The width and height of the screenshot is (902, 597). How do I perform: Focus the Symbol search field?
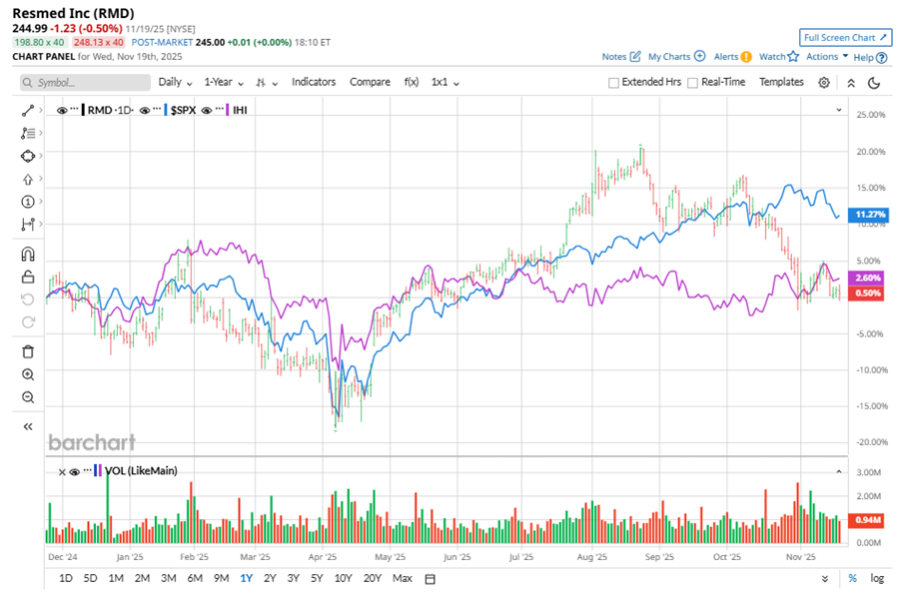click(85, 83)
